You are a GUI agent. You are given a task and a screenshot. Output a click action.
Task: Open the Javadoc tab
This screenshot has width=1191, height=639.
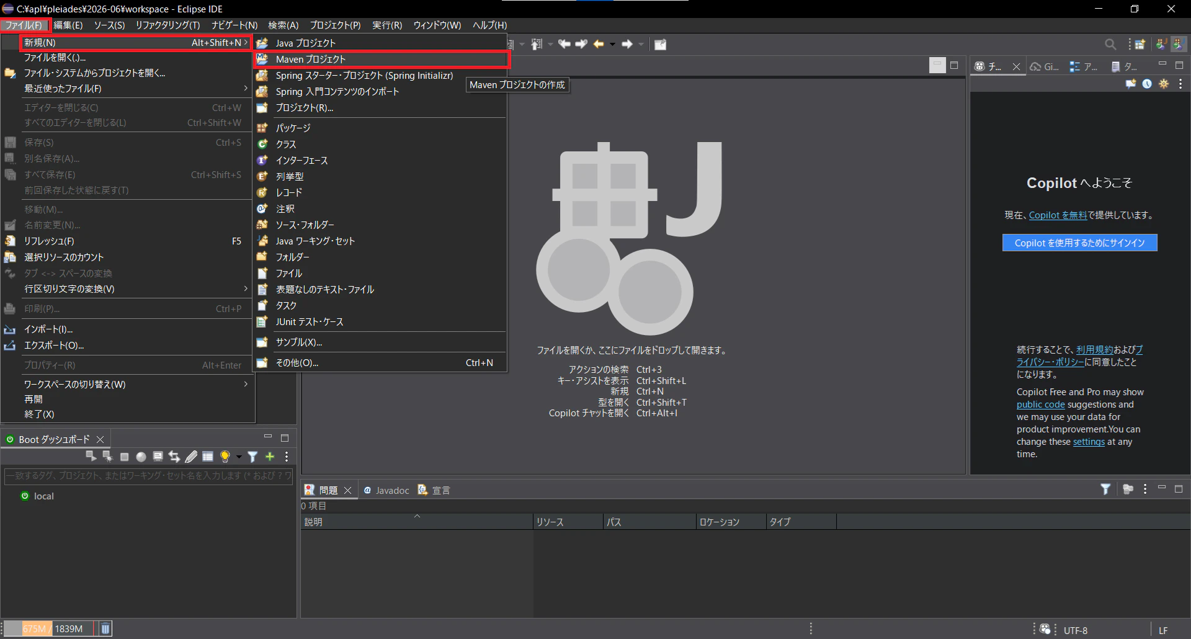(x=386, y=490)
